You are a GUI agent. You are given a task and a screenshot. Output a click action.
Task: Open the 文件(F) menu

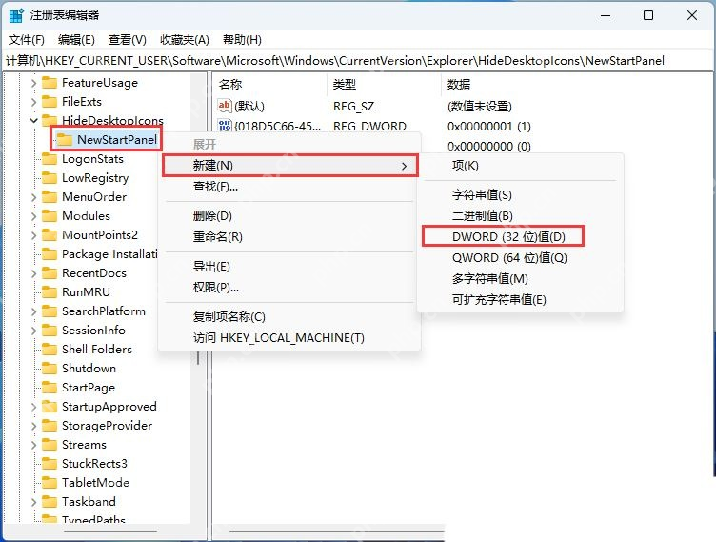coord(27,40)
